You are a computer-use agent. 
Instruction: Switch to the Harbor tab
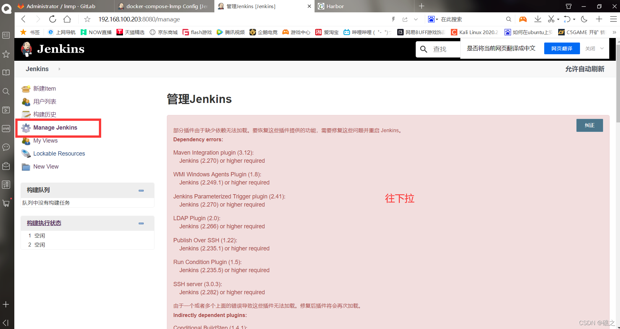[x=364, y=6]
